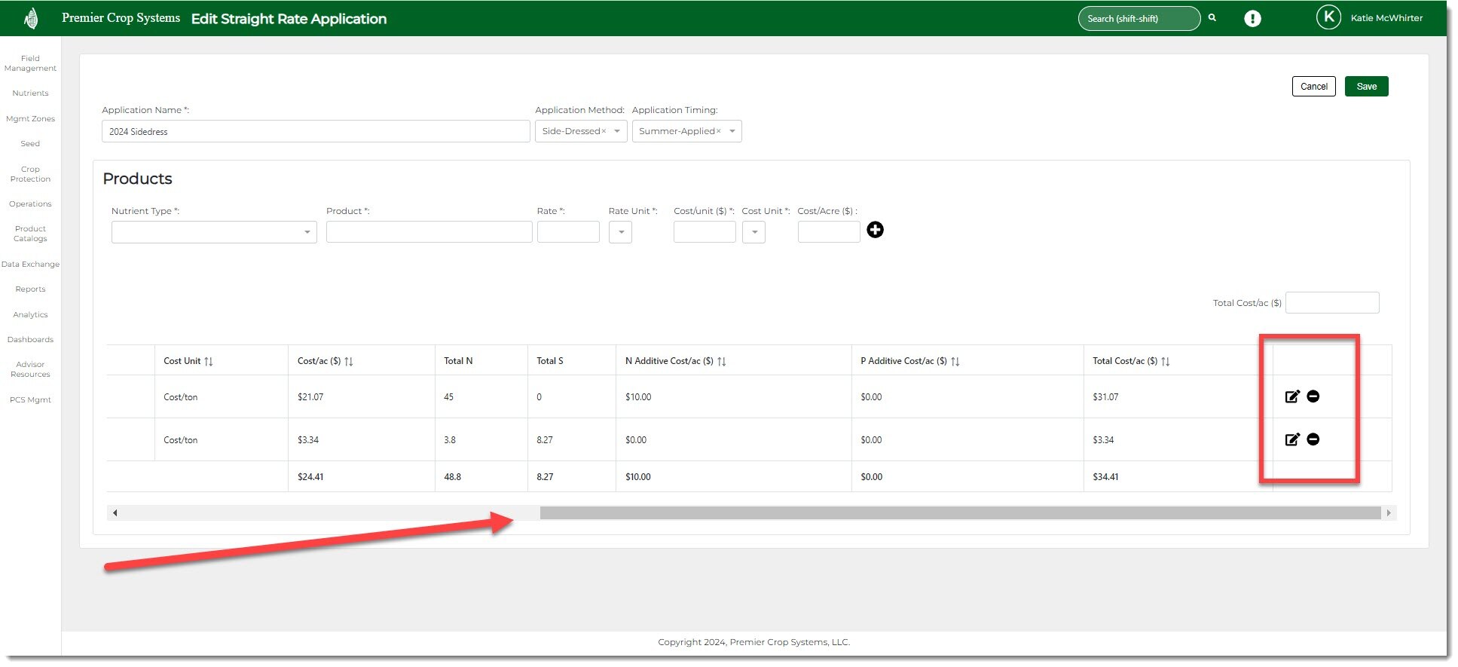Edit the $3.34 product row

point(1292,439)
